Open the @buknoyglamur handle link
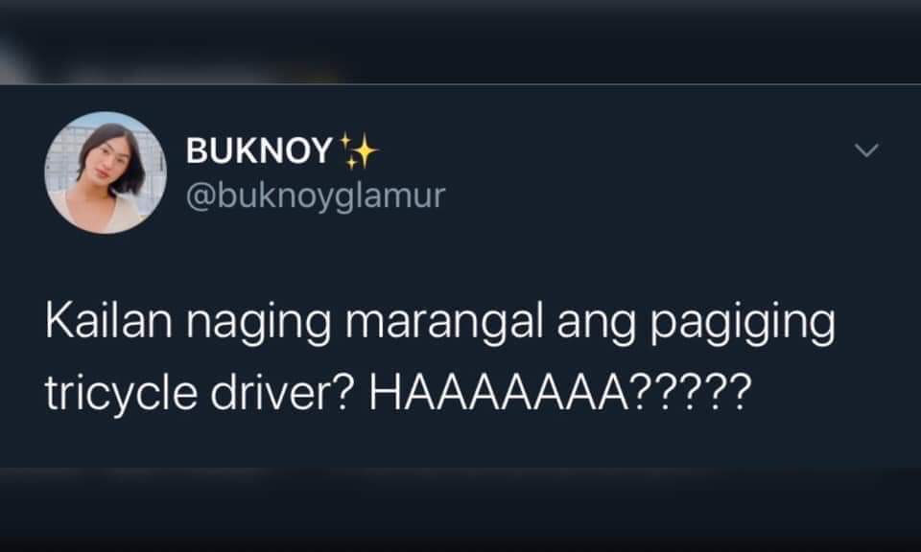 (x=316, y=195)
